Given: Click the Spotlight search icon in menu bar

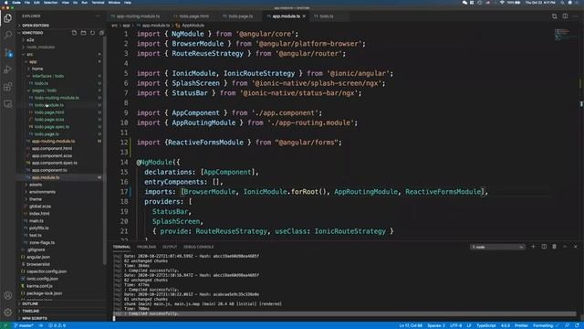Looking at the screenshot, I should pyautogui.click(x=563, y=3).
